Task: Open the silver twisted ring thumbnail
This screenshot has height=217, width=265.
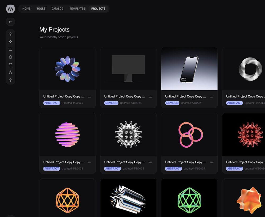Action: [x=244, y=69]
